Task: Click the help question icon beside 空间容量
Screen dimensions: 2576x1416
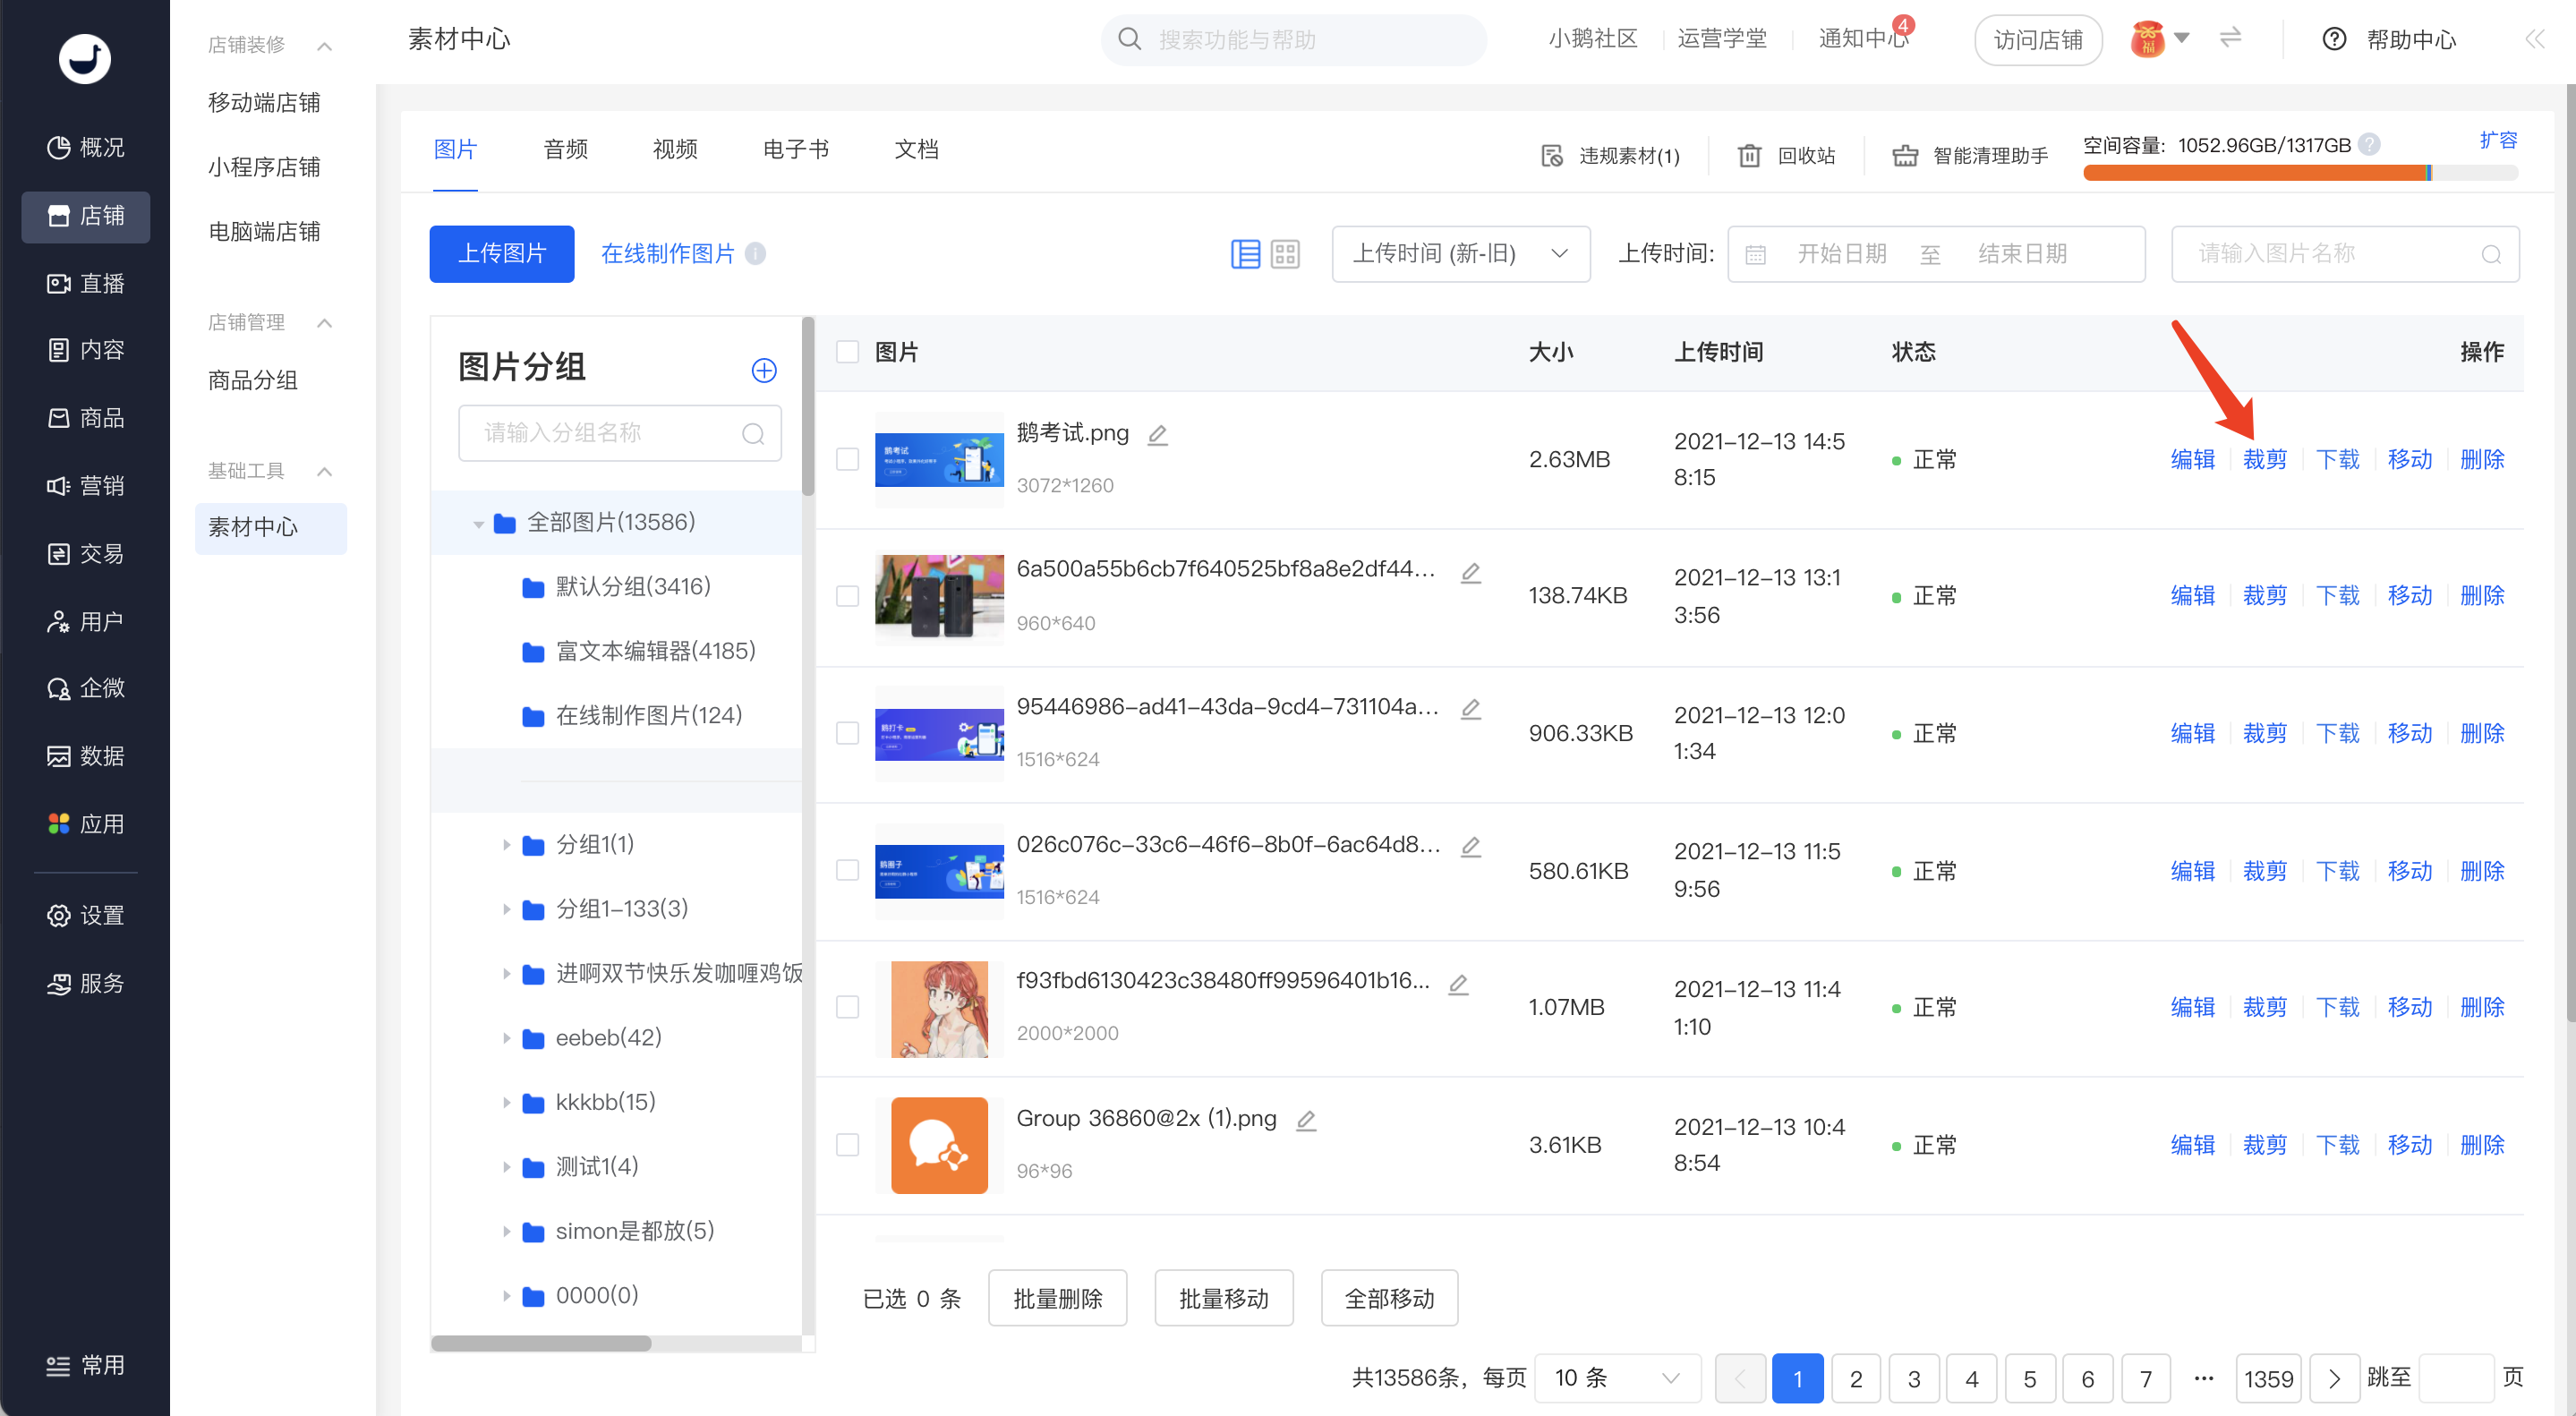Action: pyautogui.click(x=2369, y=145)
